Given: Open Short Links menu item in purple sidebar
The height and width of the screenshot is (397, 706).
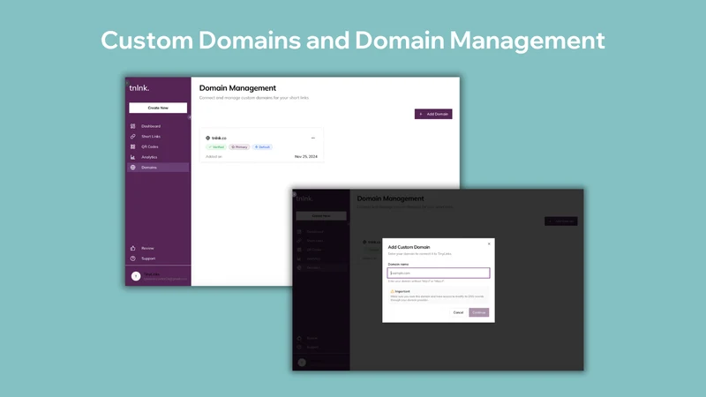Looking at the screenshot, I should pos(158,137).
